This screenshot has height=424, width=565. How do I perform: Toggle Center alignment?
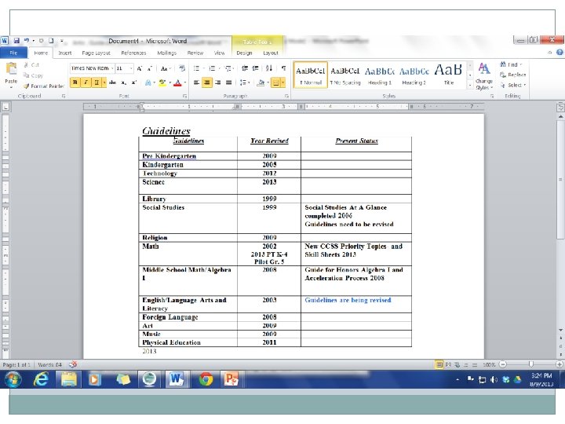(x=207, y=82)
